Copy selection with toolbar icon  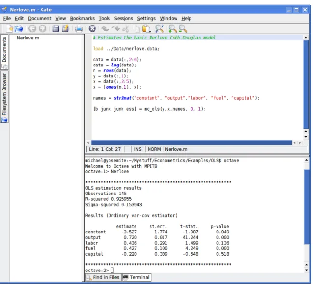136,29
